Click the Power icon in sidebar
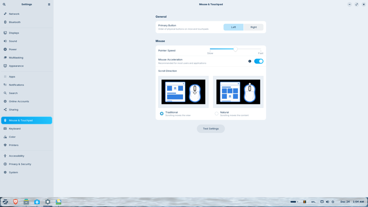This screenshot has width=368, height=207. 5,49
